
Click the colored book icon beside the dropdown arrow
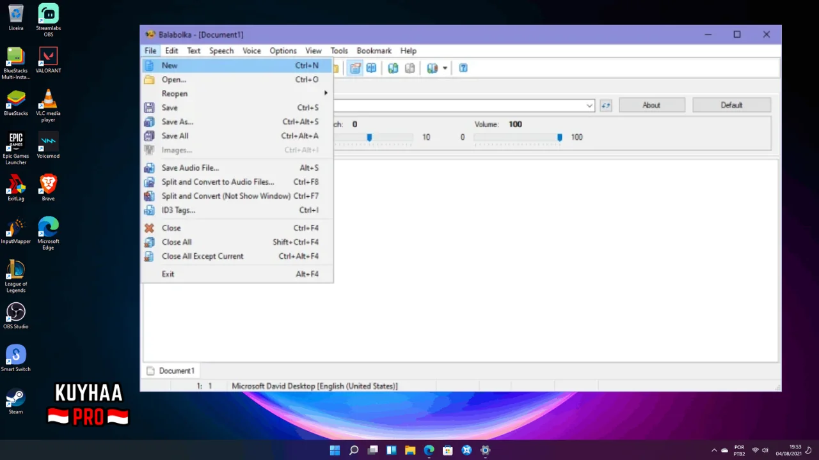tap(433, 68)
